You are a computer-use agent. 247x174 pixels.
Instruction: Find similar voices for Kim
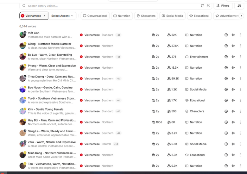[x=233, y=111]
